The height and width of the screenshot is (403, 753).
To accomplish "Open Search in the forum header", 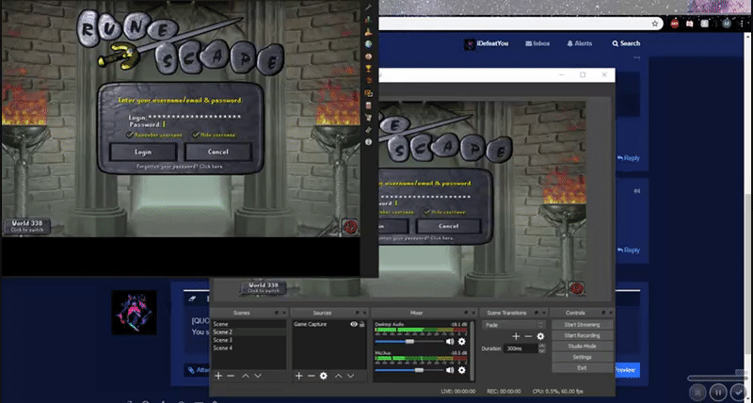I will 626,43.
